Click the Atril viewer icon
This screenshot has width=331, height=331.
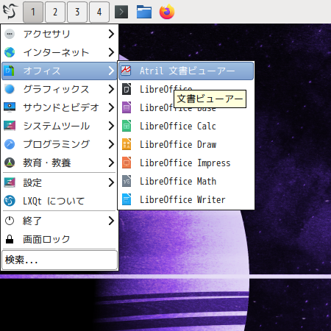click(126, 71)
